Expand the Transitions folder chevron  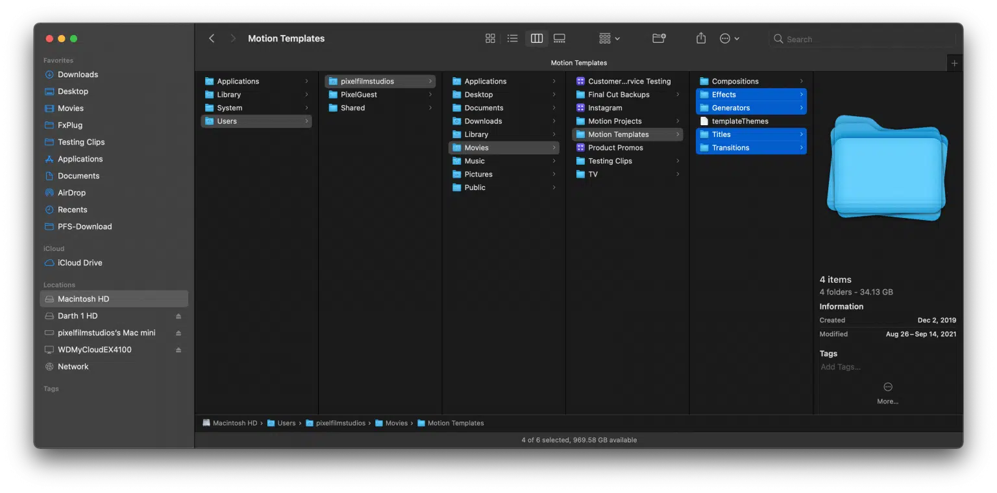[x=802, y=148]
